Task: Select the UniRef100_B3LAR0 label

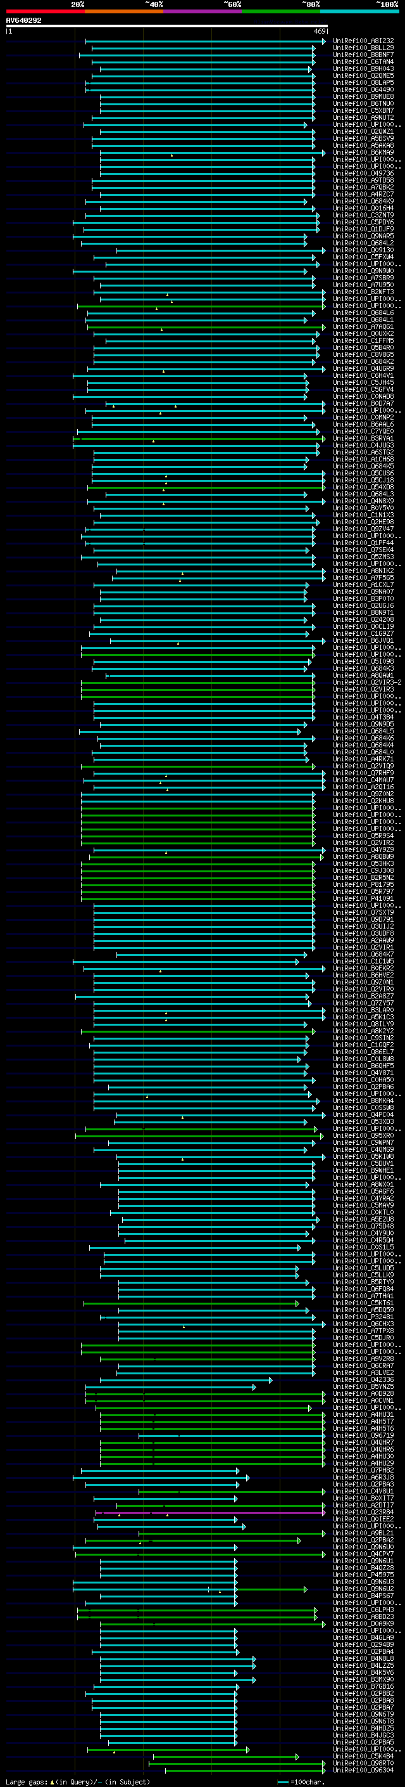Action: [x=363, y=1010]
